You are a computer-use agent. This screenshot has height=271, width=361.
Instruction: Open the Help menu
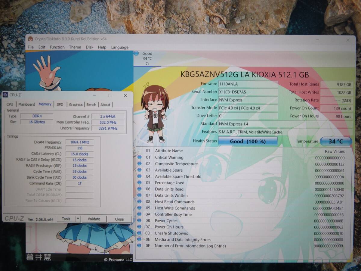pos(102,47)
